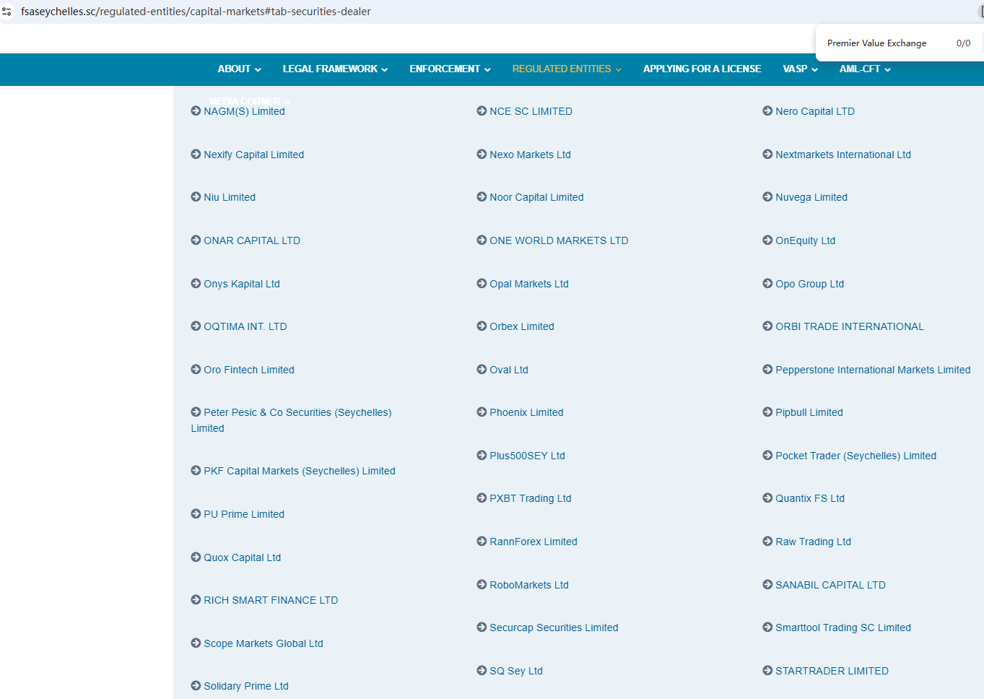Click the arrow icon beside OQTIMA INT. LTD

[196, 326]
